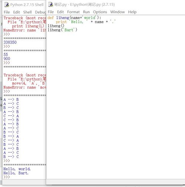Screen dimensions: 185x187
Task: Click the 338350 output in the shell
Action: (10, 42)
